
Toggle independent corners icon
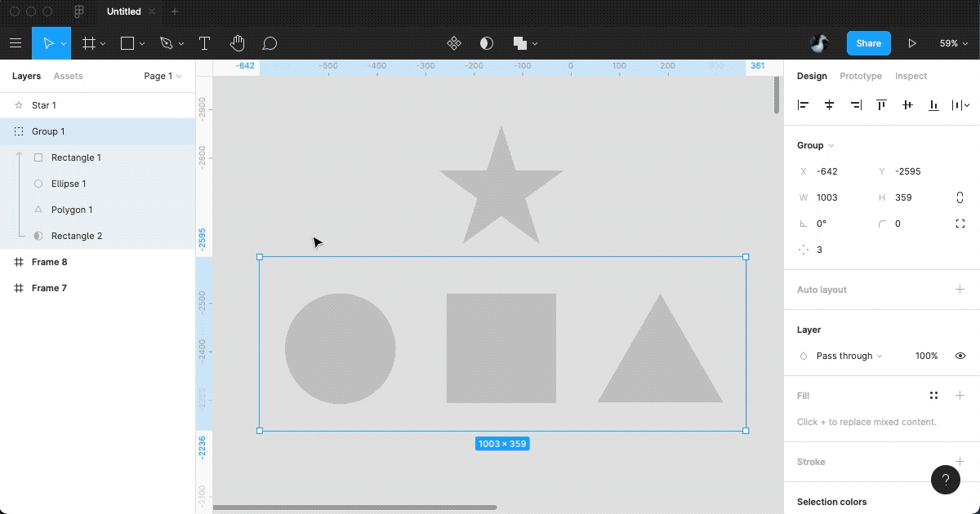(960, 224)
